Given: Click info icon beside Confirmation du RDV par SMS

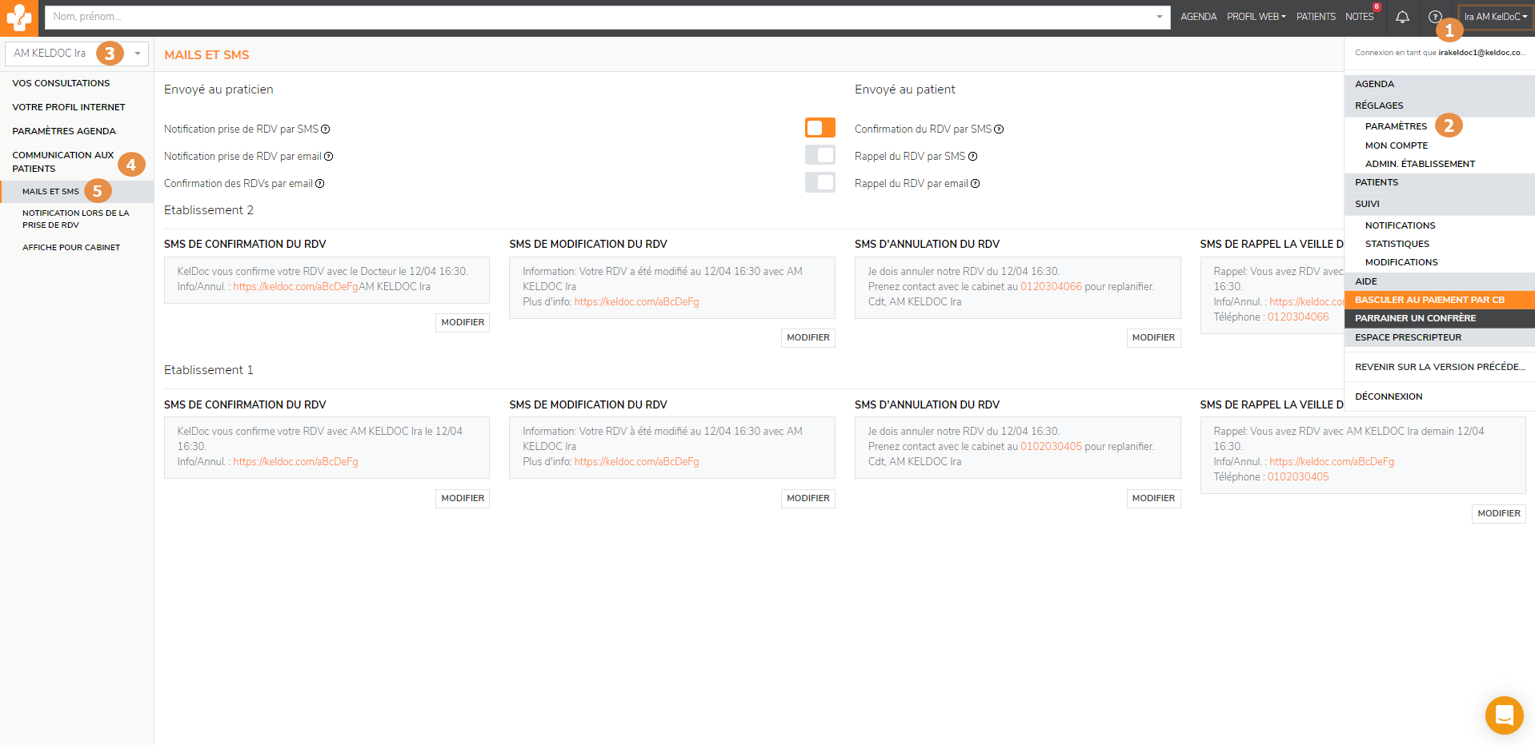Looking at the screenshot, I should [999, 129].
